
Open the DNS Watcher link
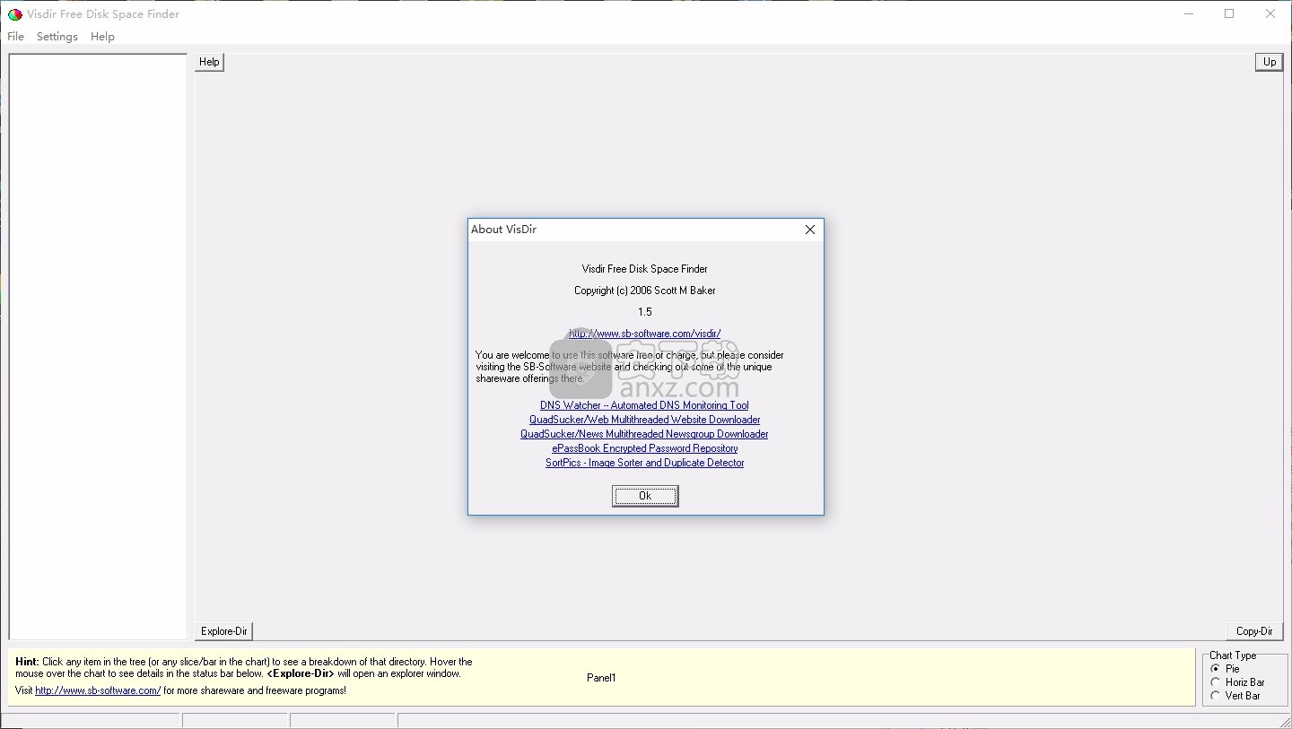644,405
